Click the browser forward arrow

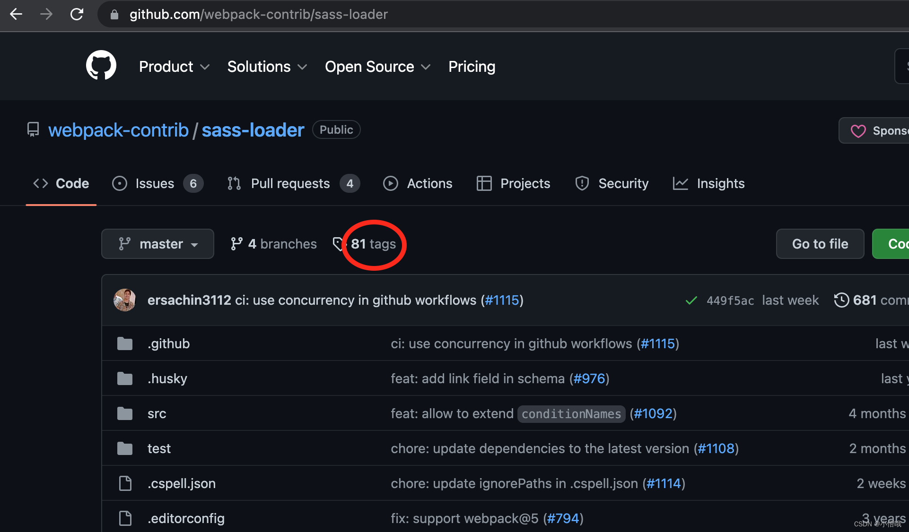[46, 14]
